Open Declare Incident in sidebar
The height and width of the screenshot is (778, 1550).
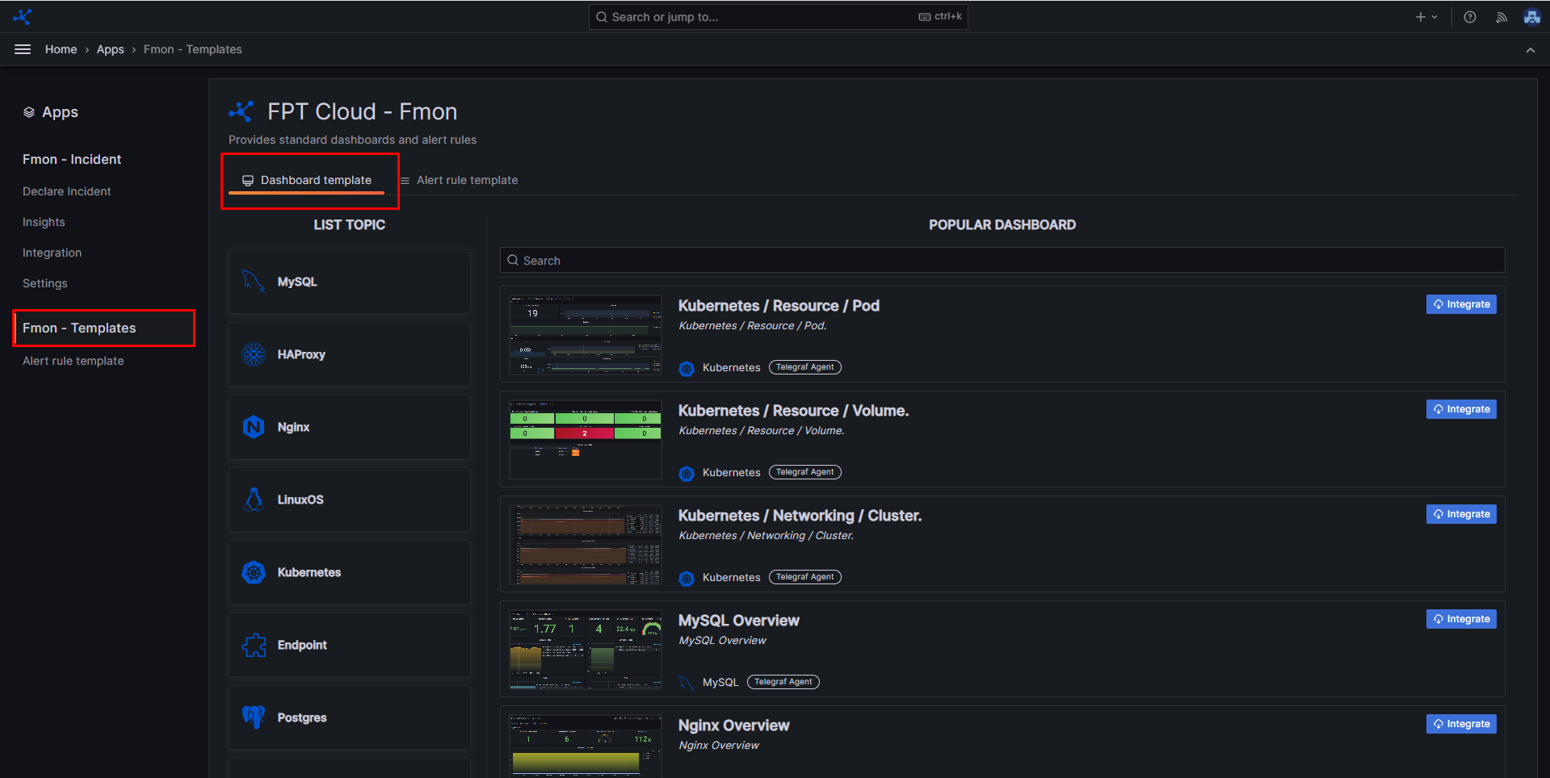click(66, 191)
